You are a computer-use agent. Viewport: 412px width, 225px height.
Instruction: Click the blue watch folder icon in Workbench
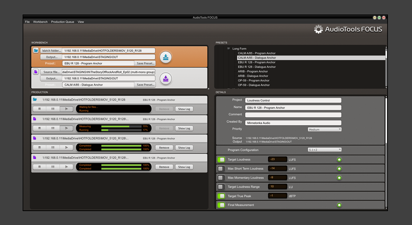(36, 50)
